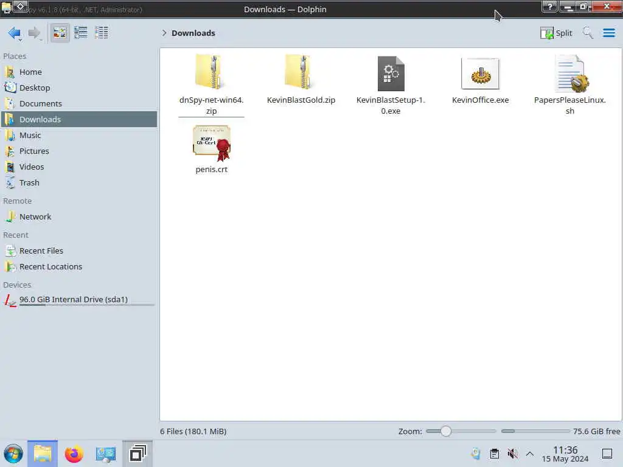Screen dimensions: 623x467
Task: Select Downloads in Places panel
Action: [x=79, y=119]
